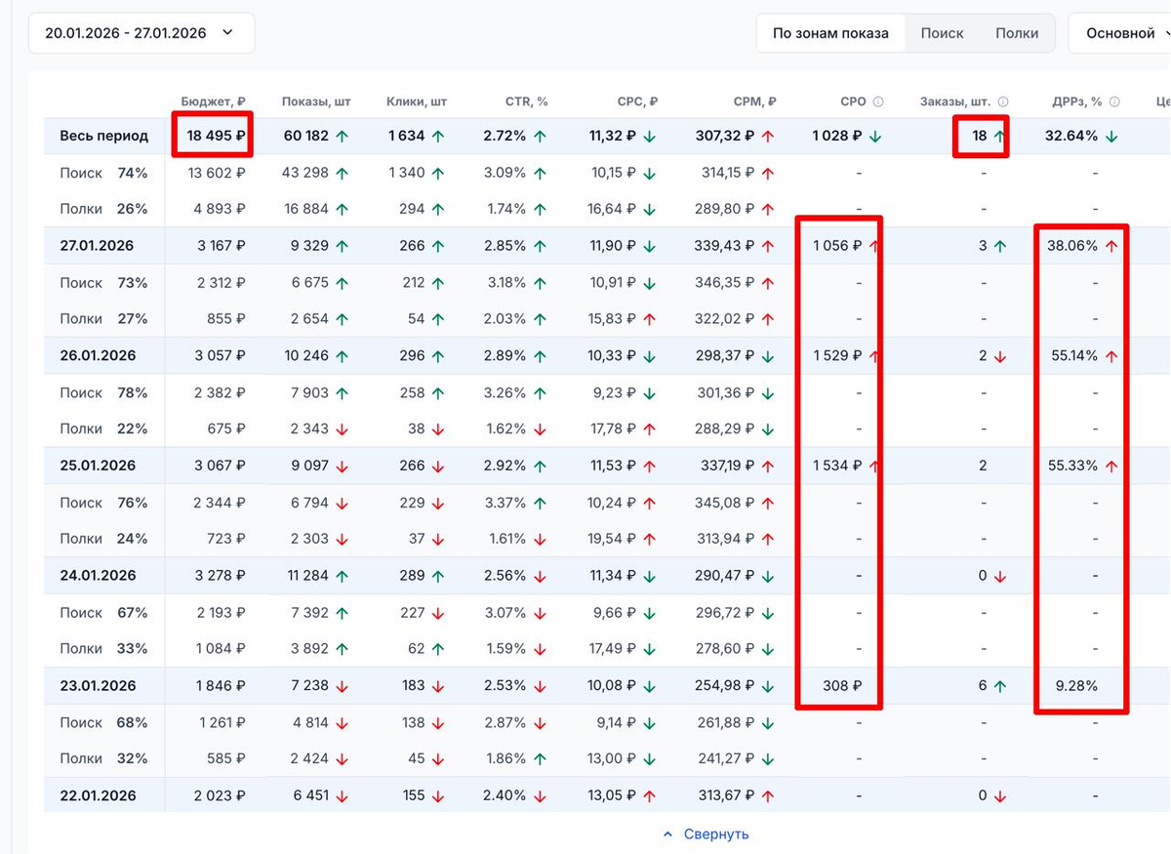1171x854 pixels.
Task: Click the Клики, шт column header
Action: tap(417, 102)
